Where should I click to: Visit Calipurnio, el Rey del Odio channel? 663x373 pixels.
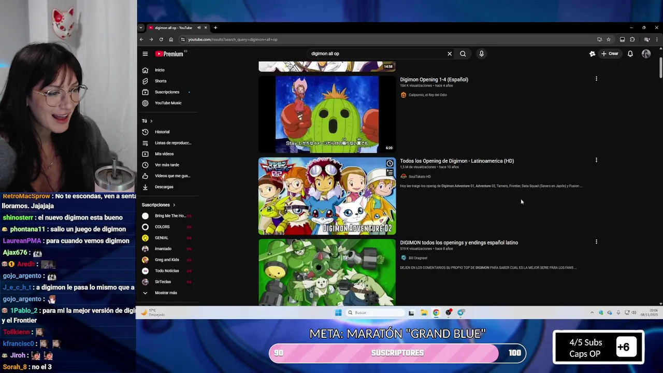427,95
